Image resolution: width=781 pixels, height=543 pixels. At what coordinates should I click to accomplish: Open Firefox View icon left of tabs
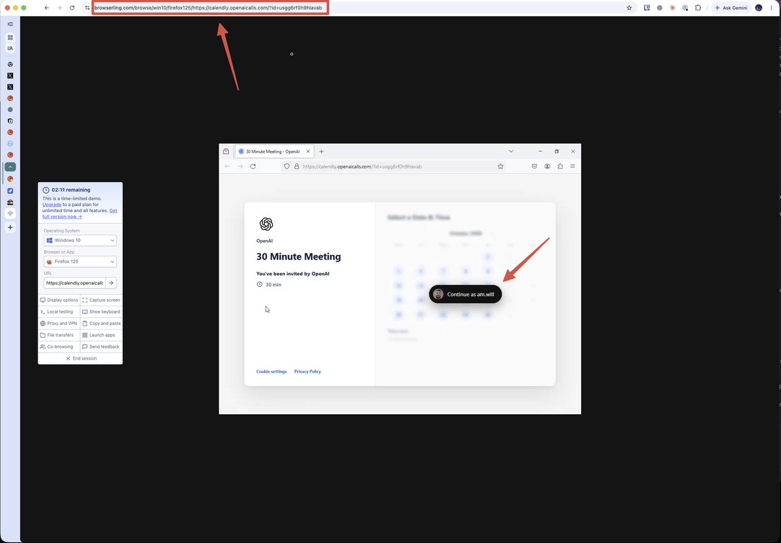point(226,151)
